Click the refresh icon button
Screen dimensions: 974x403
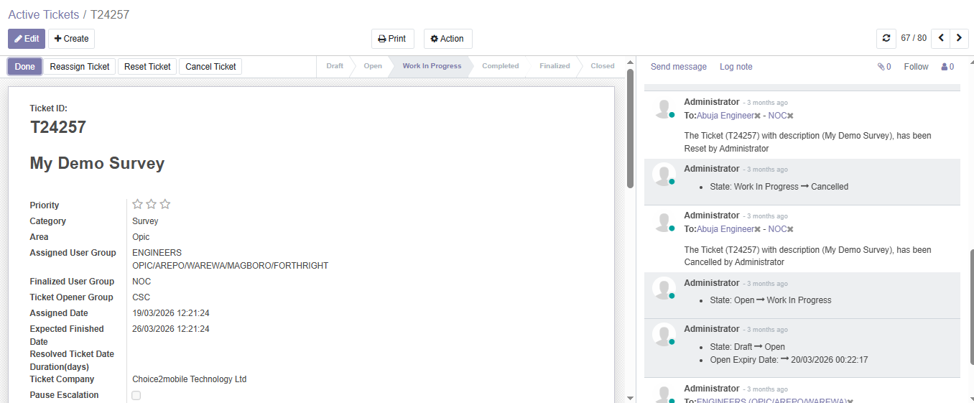coord(886,38)
